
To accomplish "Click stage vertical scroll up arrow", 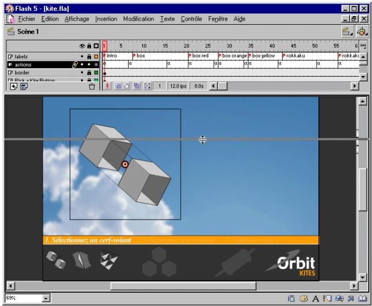I will (x=363, y=101).
